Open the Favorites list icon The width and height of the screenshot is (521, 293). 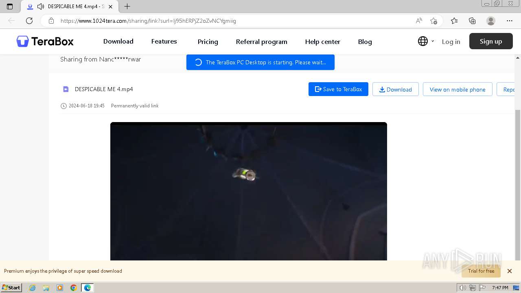click(454, 21)
